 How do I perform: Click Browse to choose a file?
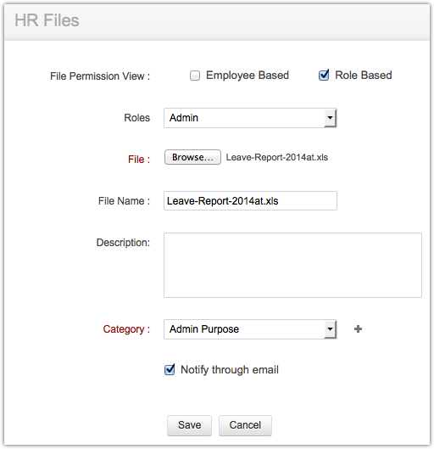click(x=192, y=157)
